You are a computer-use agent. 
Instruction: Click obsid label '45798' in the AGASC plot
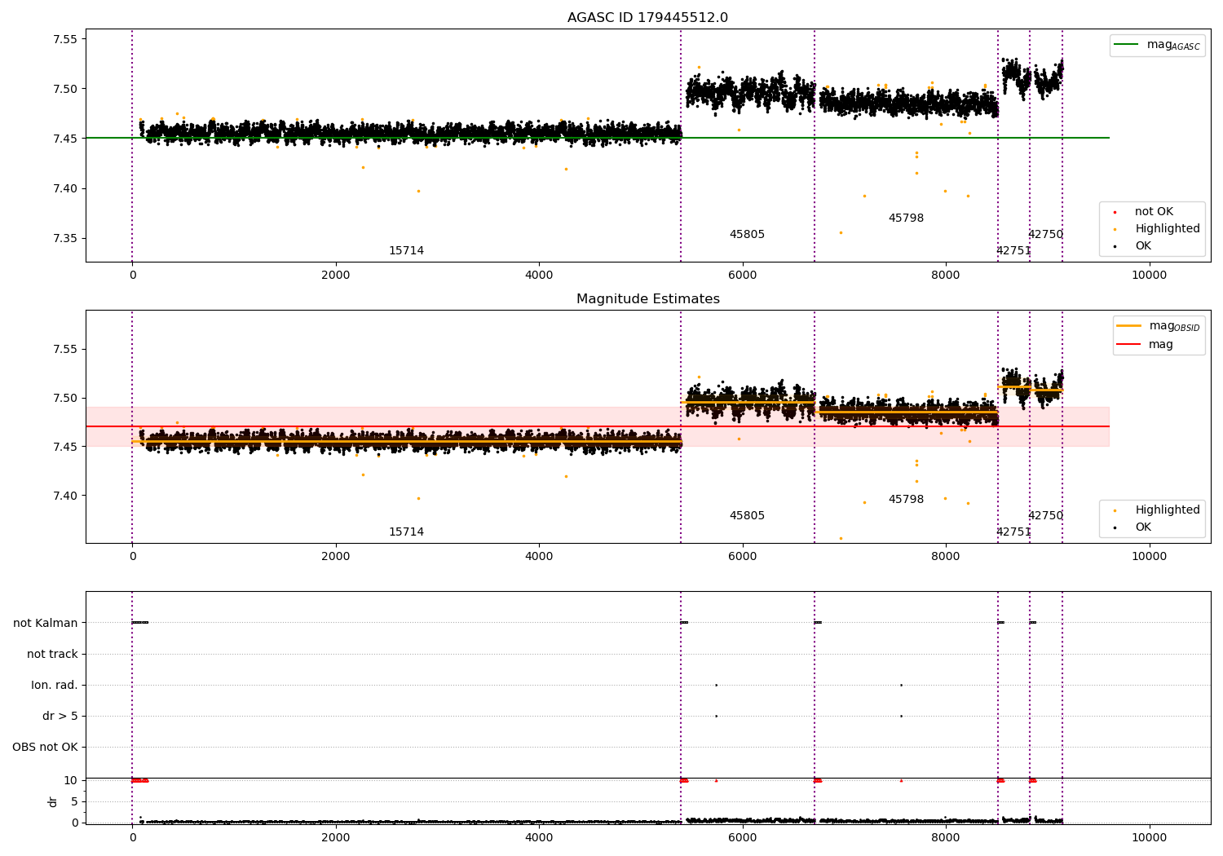906,218
